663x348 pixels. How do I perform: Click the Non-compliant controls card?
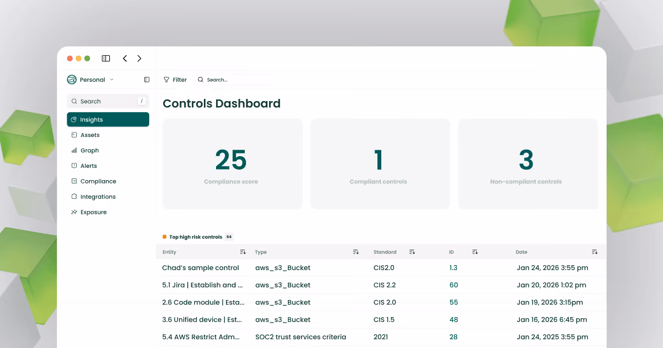click(x=528, y=164)
